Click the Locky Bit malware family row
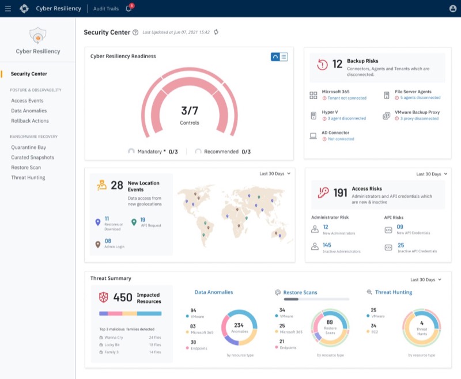This screenshot has height=379, width=461. [130, 344]
